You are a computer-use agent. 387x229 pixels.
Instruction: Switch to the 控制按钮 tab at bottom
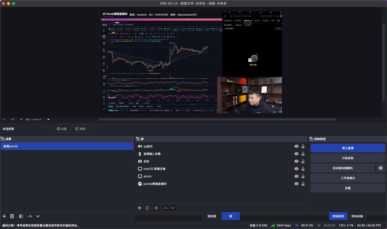[338, 216]
